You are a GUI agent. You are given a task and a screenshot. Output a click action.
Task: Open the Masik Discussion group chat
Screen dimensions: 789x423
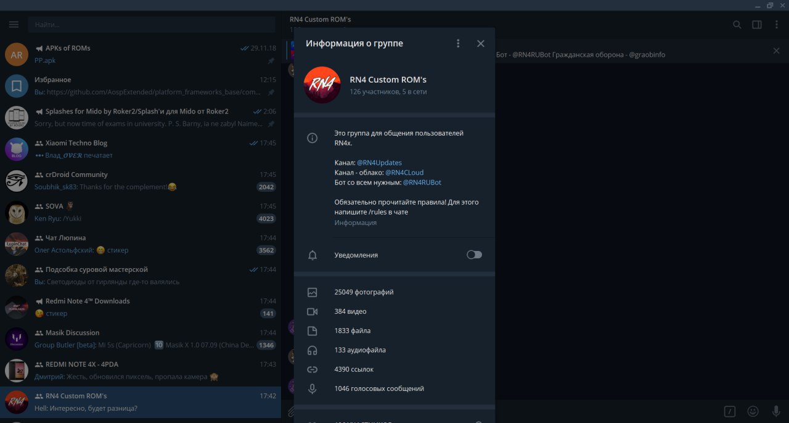(x=141, y=339)
